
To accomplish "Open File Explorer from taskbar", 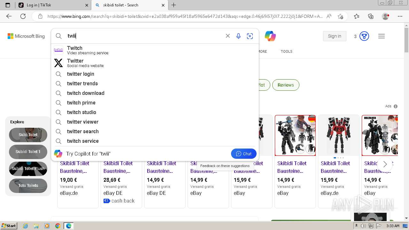I will (x=36, y=226).
